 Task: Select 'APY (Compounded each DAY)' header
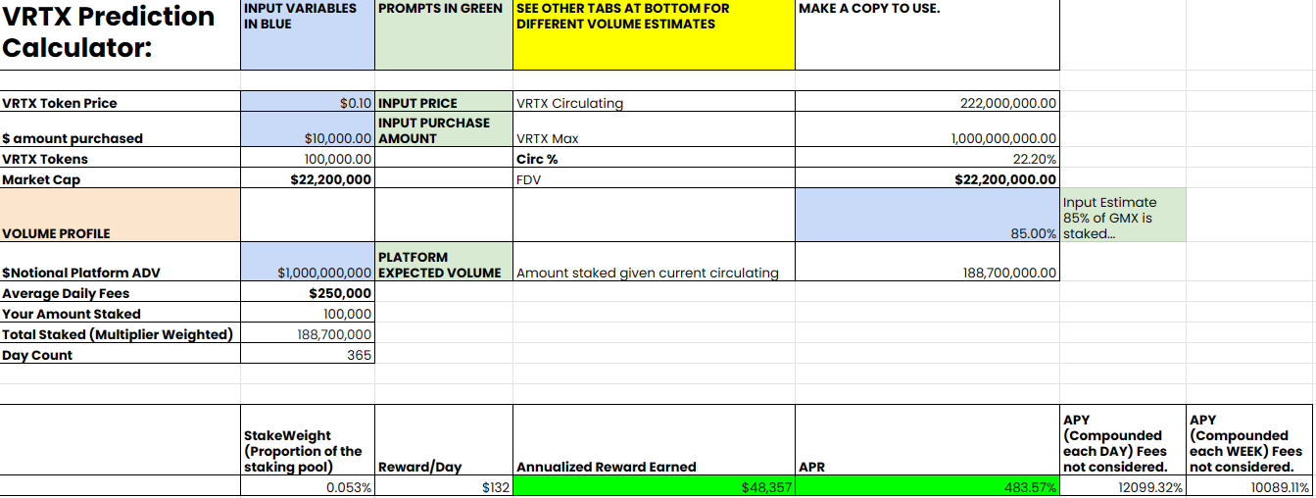(x=1123, y=440)
